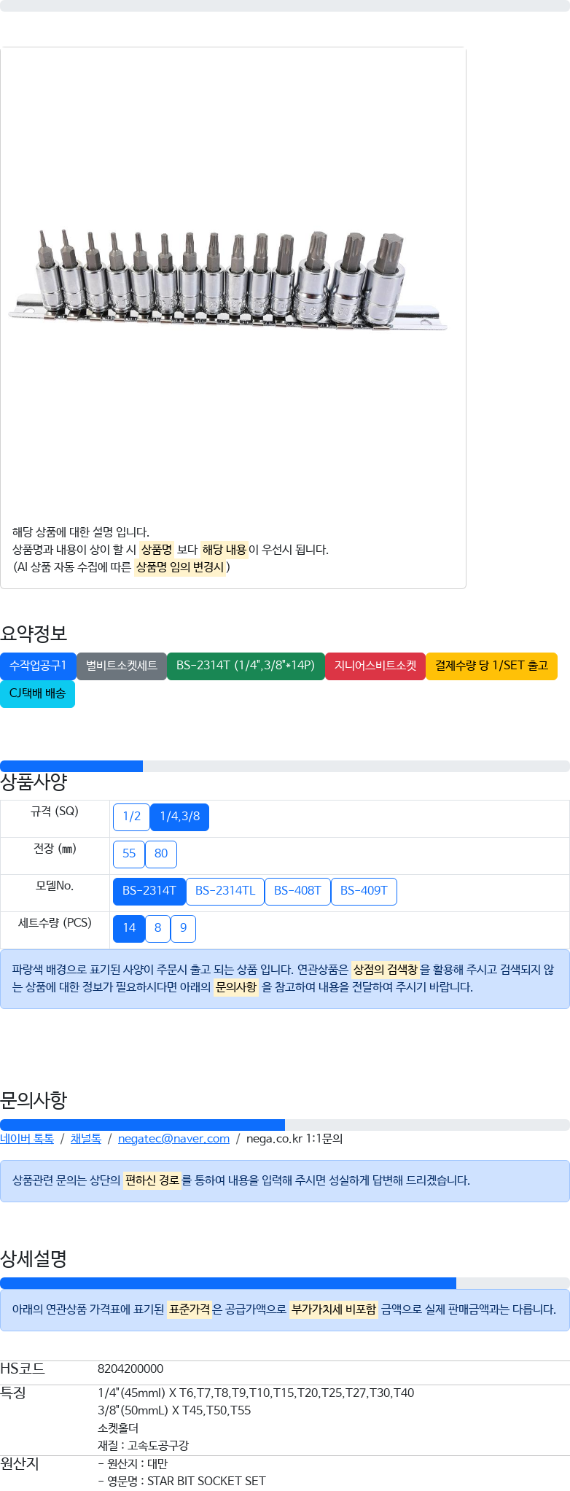Image resolution: width=570 pixels, height=1491 pixels.
Task: Select model BS-2314T
Action: 149,891
